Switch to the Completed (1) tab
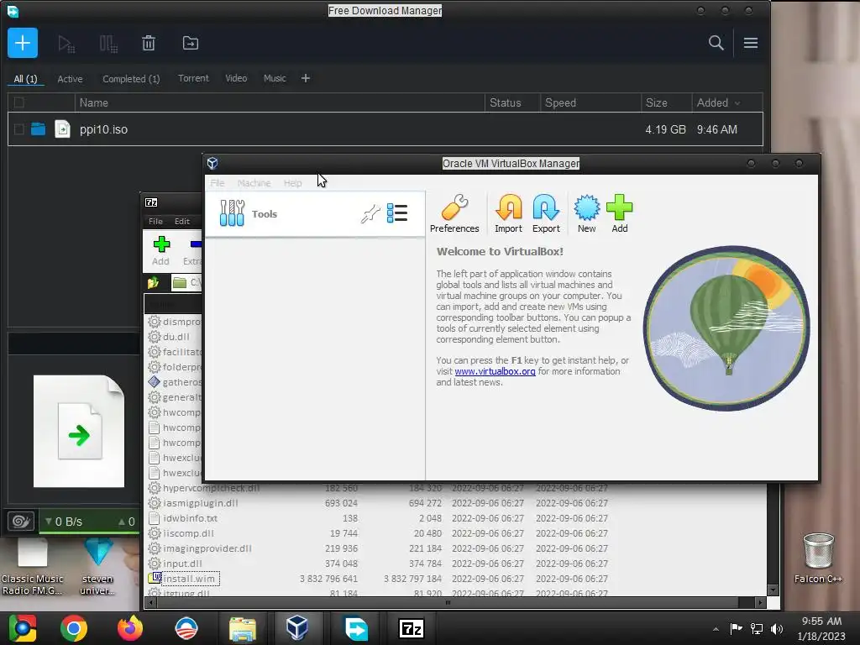Viewport: 860px width, 645px height. [x=131, y=79]
